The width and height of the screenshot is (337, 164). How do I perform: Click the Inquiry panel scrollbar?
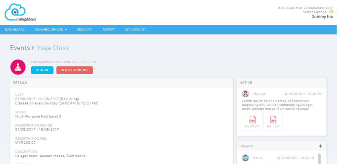(x=320, y=159)
